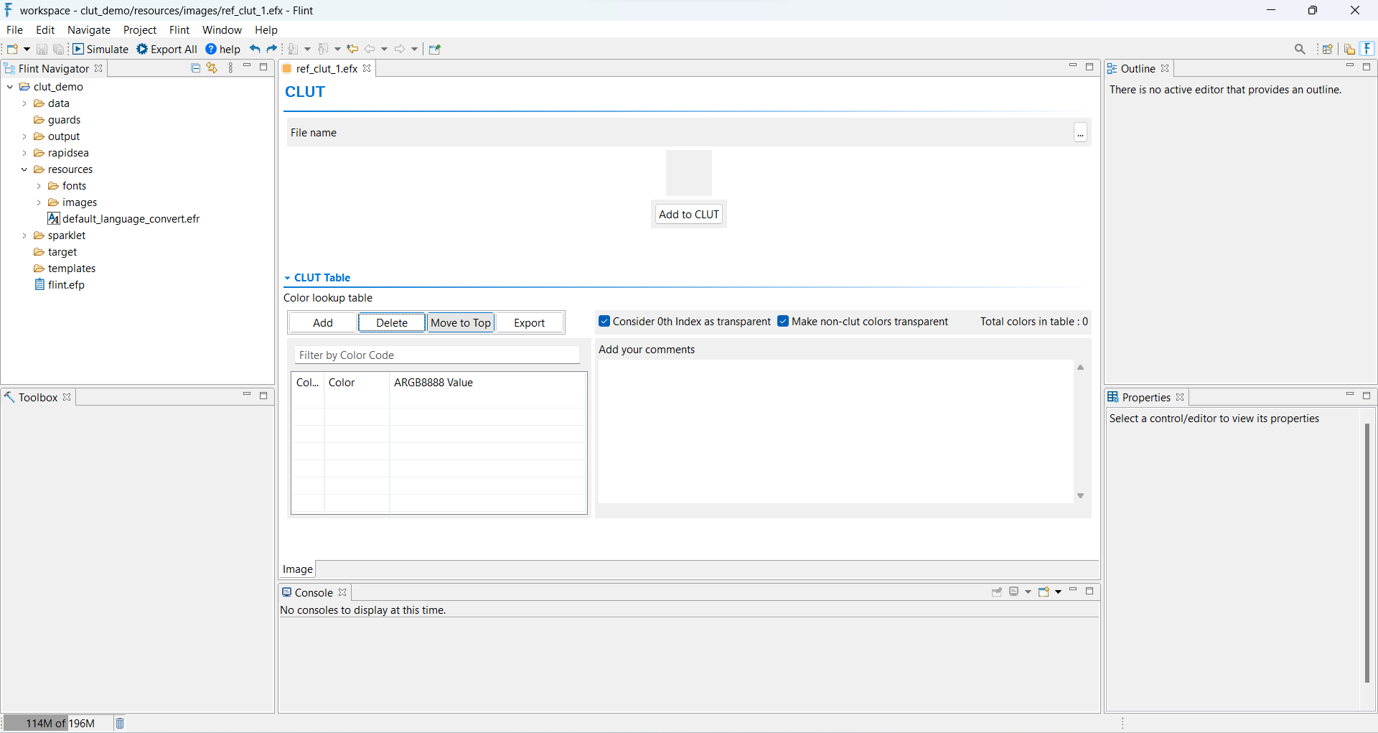Click the undo arrow in toolbar

[255, 49]
